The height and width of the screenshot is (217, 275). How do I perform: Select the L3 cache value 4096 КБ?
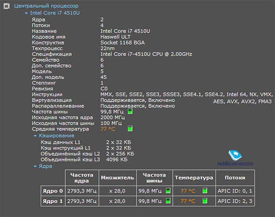[117, 160]
